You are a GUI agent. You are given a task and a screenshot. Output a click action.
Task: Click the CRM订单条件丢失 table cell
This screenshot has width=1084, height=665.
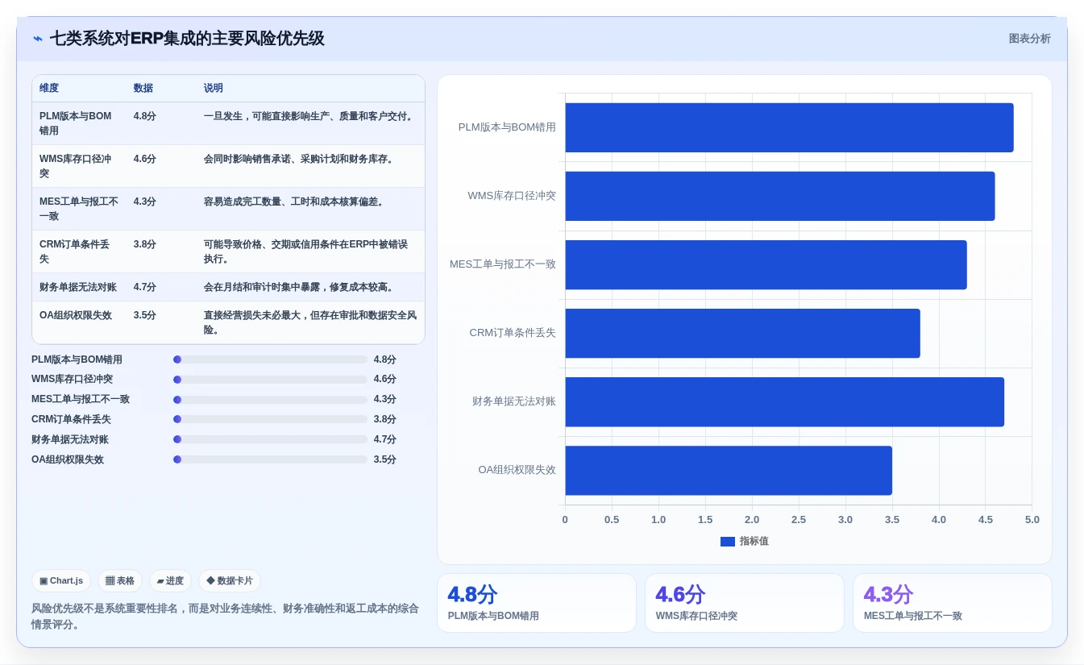pos(79,251)
